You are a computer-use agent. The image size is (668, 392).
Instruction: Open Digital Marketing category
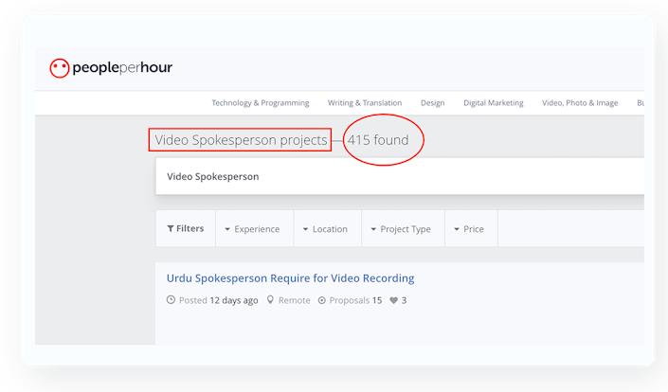point(494,103)
